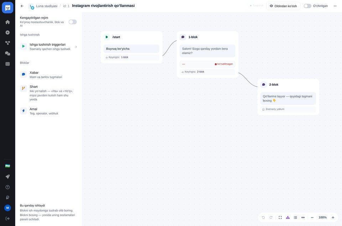Image resolution: width=342 pixels, height=226 pixels.
Task: Select the Amal block type
Action: [48, 111]
